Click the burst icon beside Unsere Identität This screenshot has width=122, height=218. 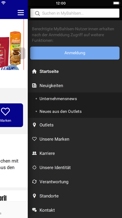[x=34, y=168]
